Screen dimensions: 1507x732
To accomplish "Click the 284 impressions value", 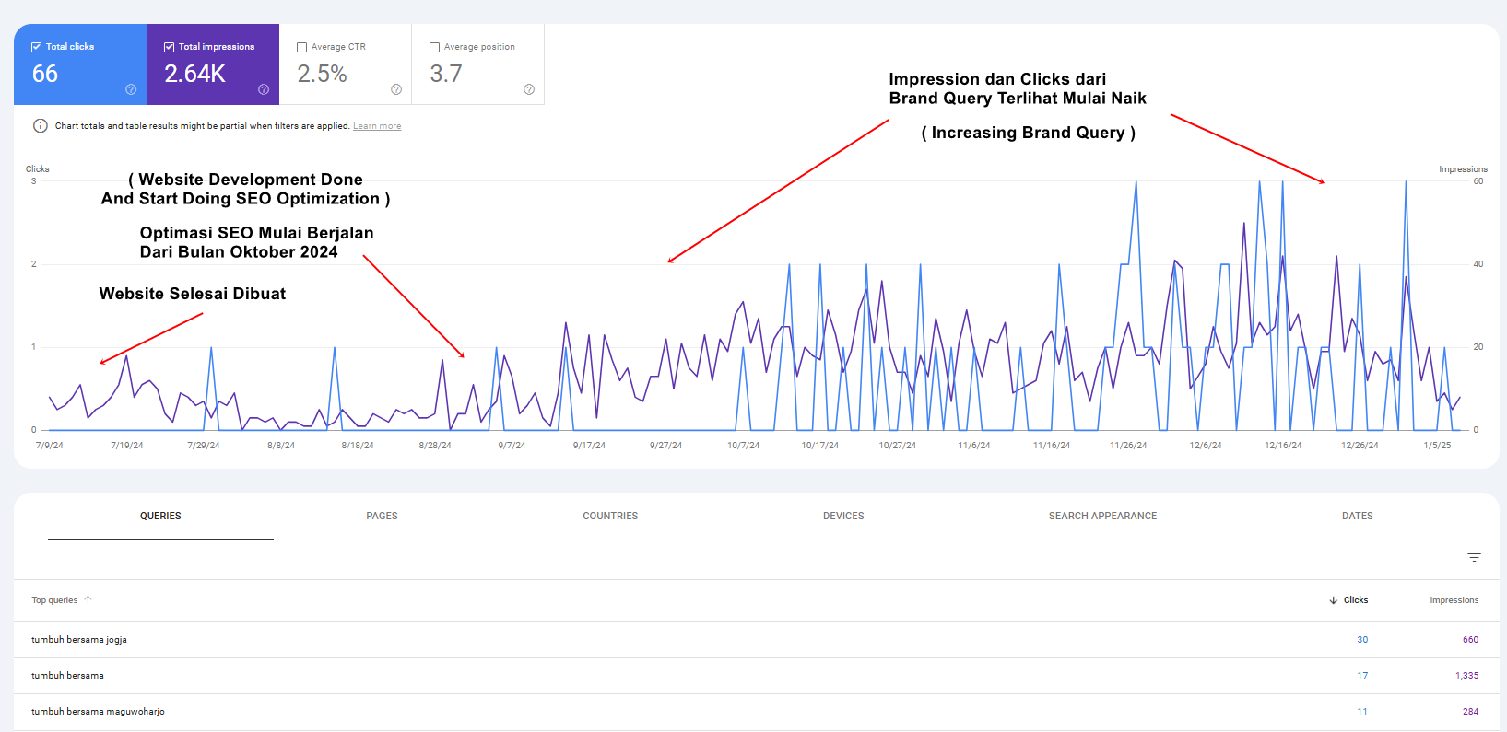I will [x=1470, y=712].
